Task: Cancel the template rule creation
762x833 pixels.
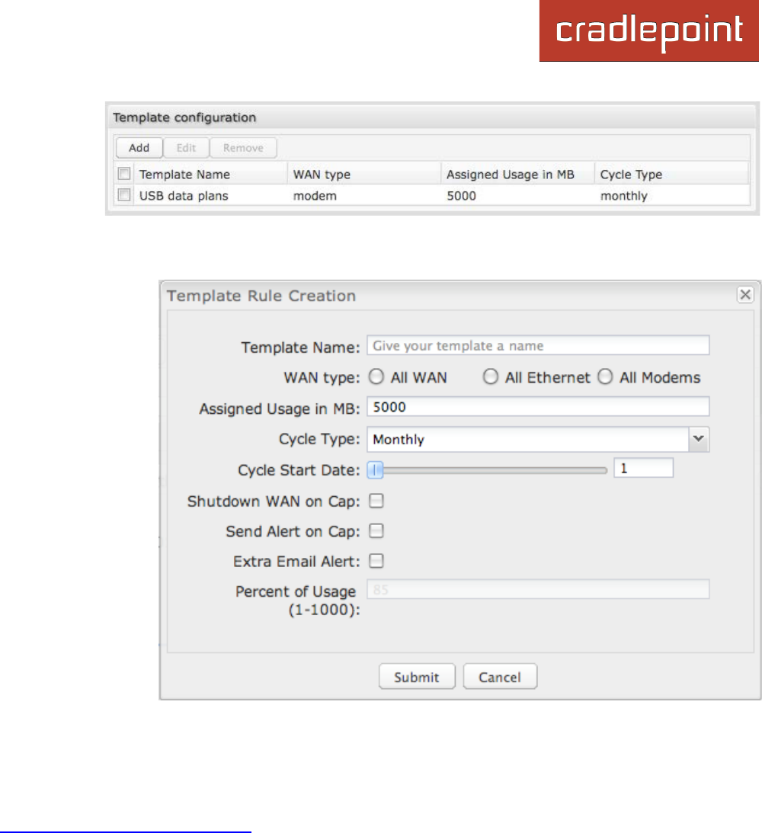Action: click(x=500, y=676)
